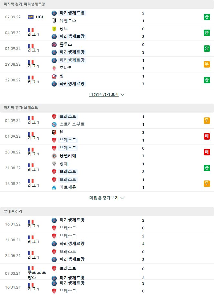This screenshot has width=214, height=295.
Task: Click the 스트라스부르 team name
Action: 72,124
